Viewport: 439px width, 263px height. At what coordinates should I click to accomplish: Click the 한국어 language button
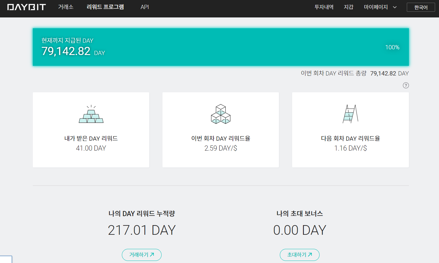point(421,7)
